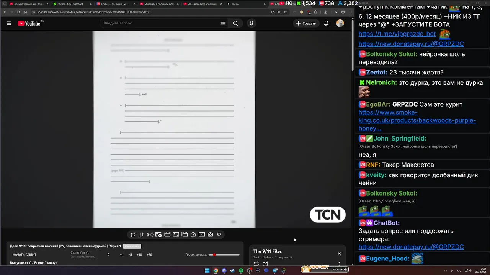This screenshot has height=275, width=490.
Task: Click the film-with-eye toolbar icon
Action: (158, 235)
